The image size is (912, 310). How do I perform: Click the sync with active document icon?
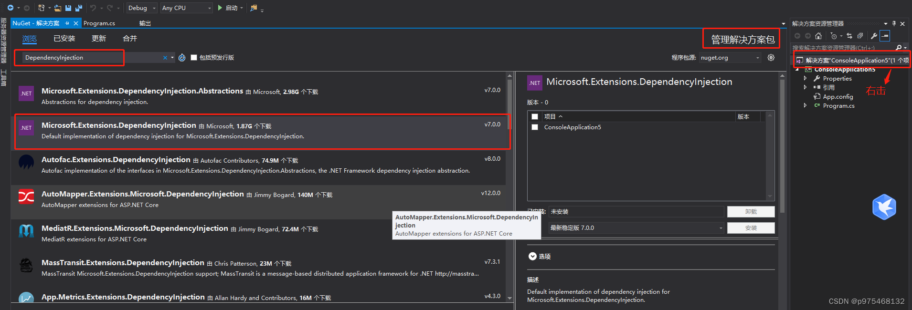coord(849,36)
